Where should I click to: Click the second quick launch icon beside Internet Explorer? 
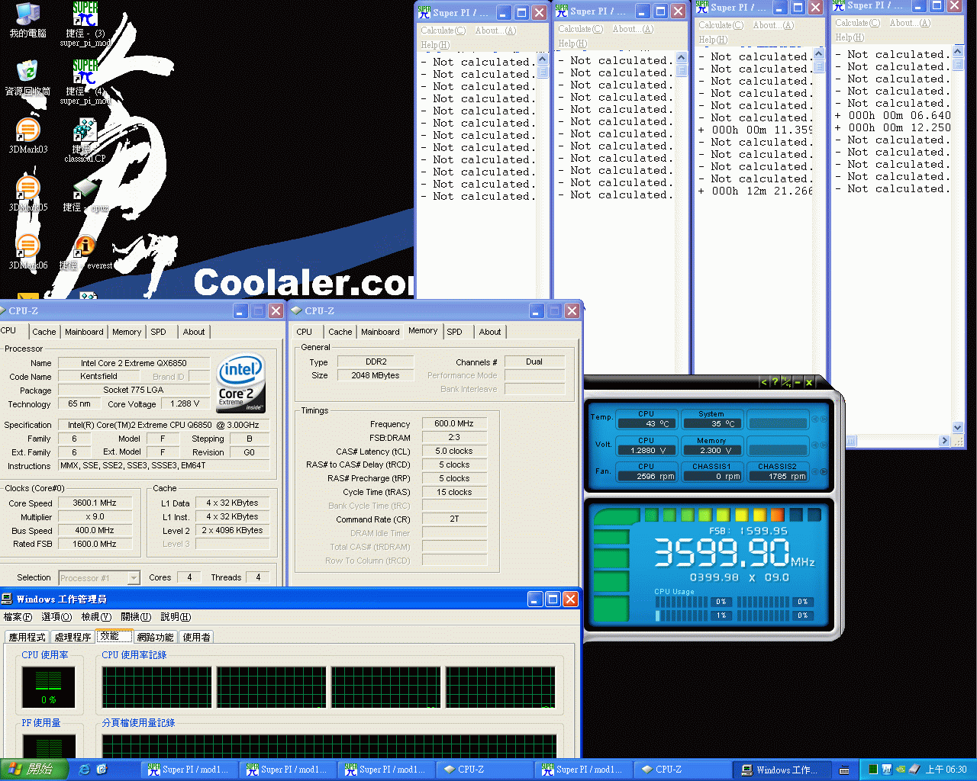[x=102, y=770]
